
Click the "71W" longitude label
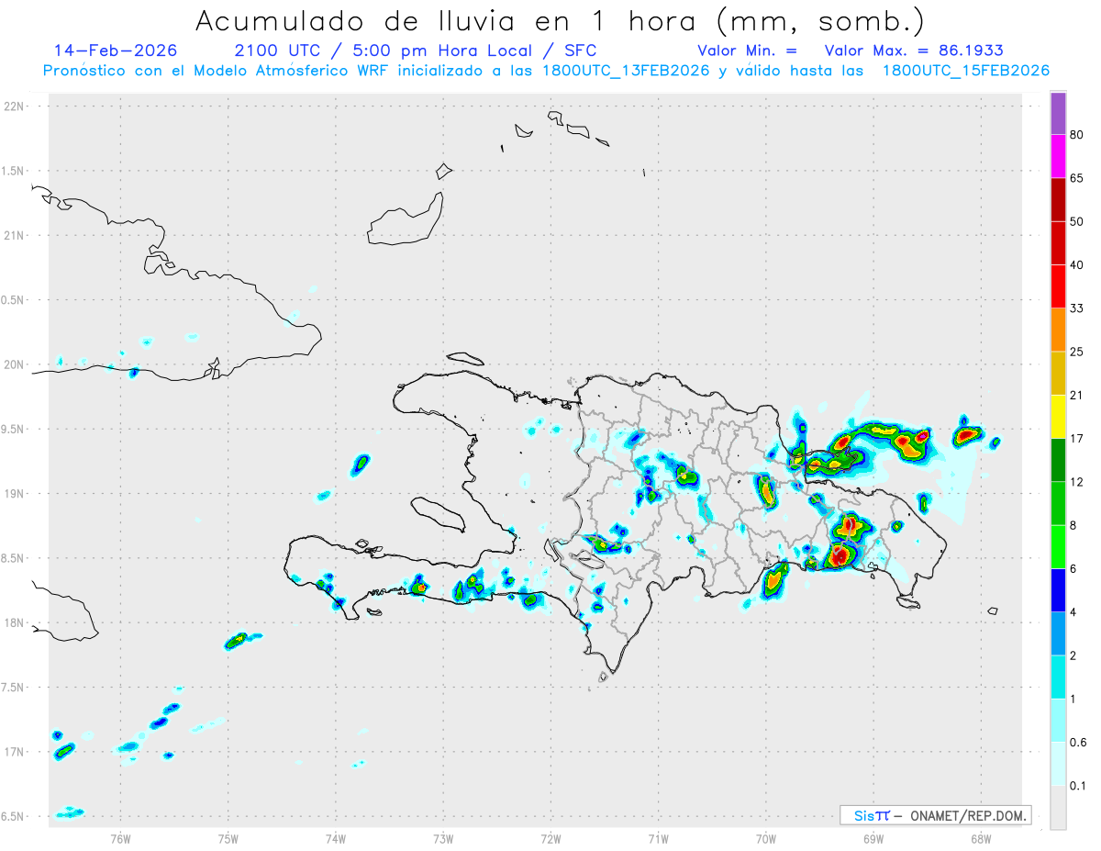click(658, 839)
